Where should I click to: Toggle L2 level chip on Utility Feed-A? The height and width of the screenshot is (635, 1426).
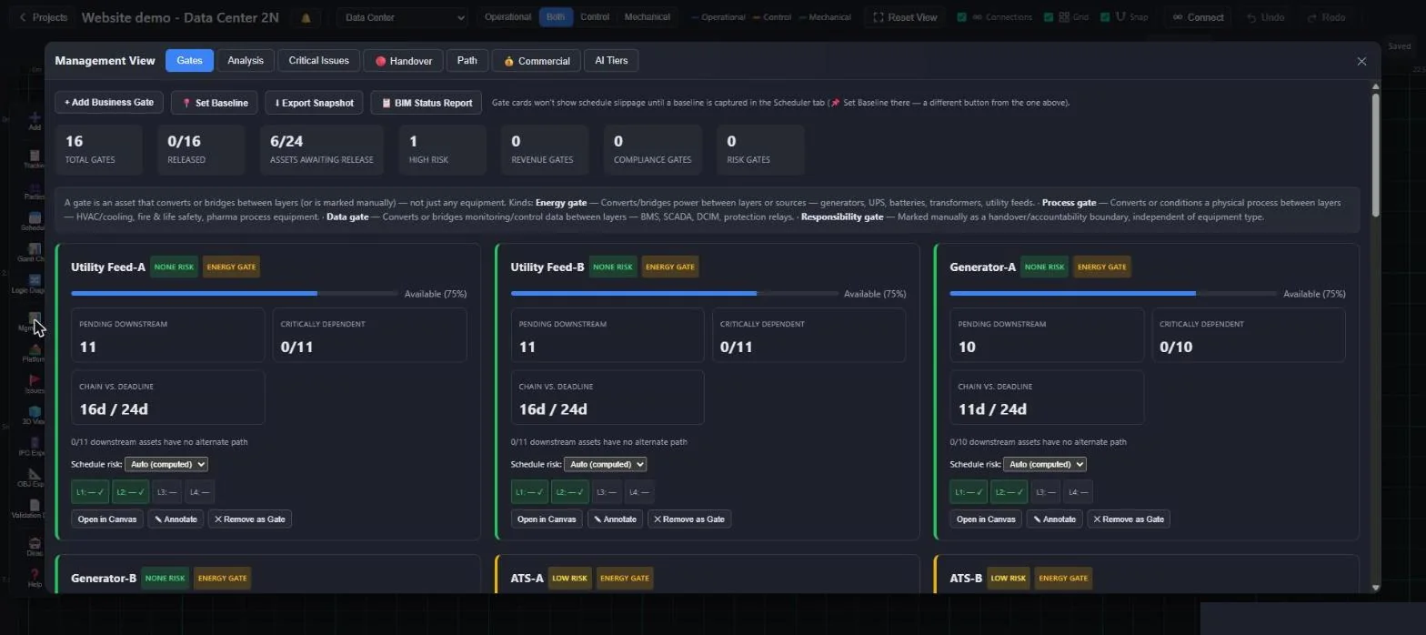(130, 492)
